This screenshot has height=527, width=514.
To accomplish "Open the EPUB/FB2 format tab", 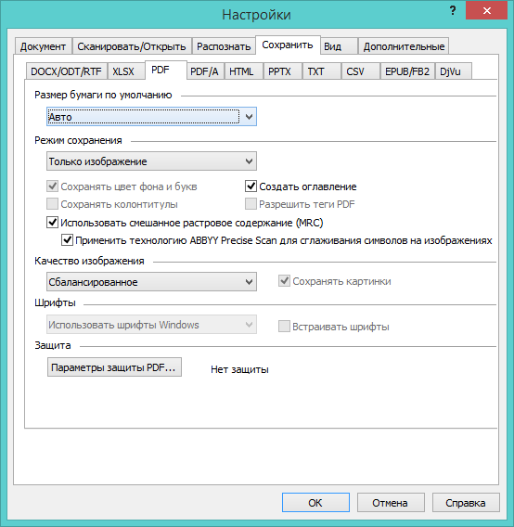I will [407, 71].
